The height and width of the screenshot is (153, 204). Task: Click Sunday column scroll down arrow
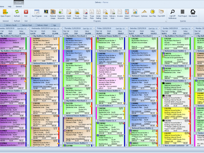pos(193,145)
